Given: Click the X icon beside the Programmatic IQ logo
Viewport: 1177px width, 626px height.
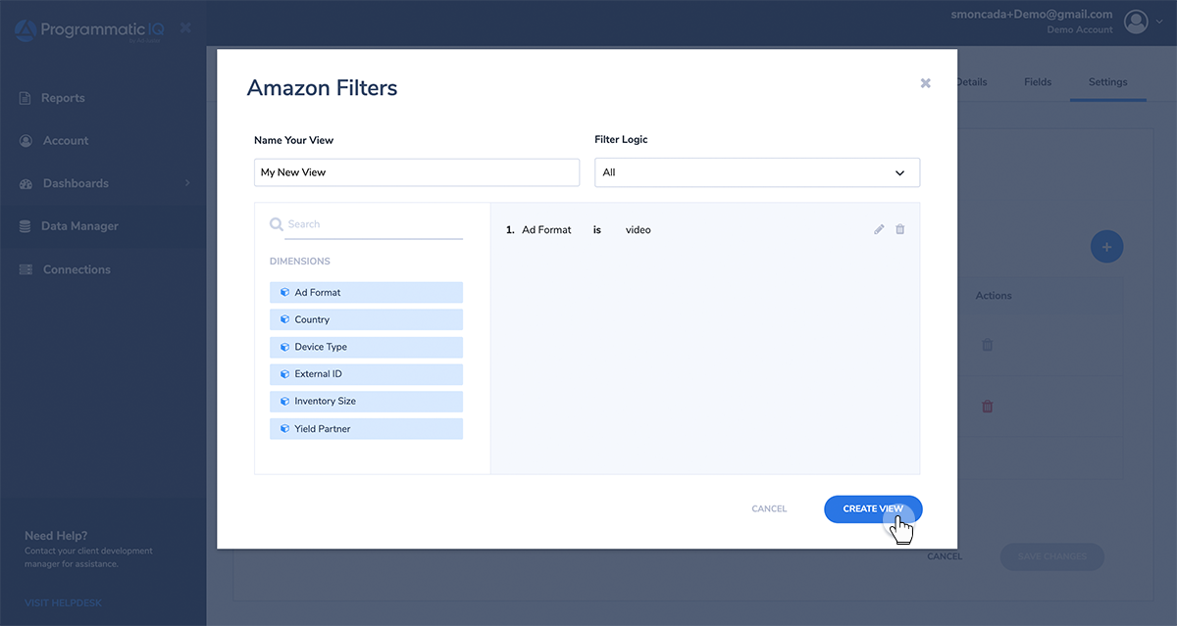Looking at the screenshot, I should tap(186, 27).
